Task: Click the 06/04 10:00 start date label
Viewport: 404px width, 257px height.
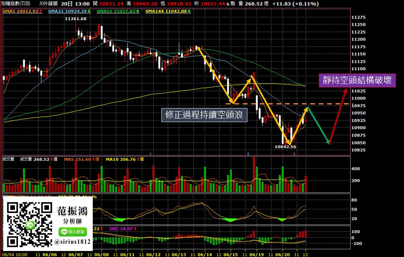Action: point(15,255)
